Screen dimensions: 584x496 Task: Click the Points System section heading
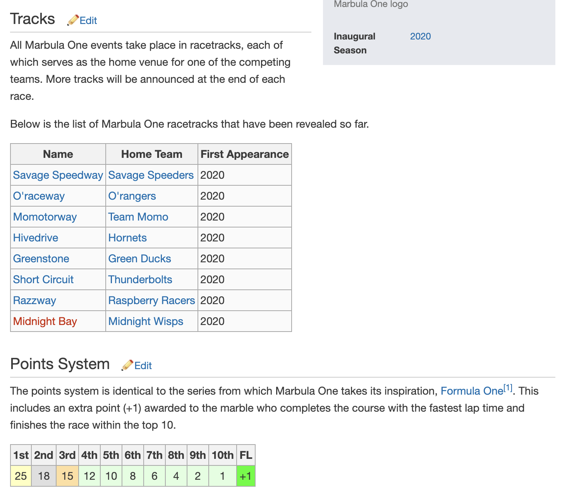tap(60, 364)
